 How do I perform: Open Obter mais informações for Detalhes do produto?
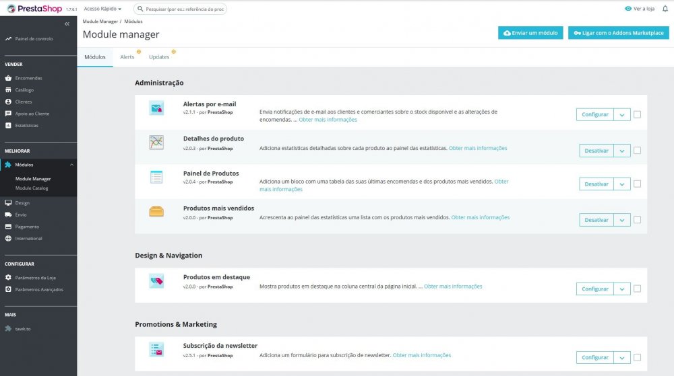pos(478,148)
